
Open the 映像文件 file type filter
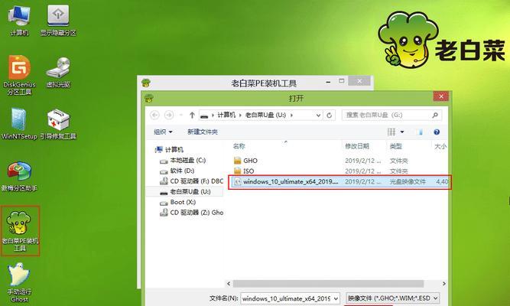coord(393,298)
